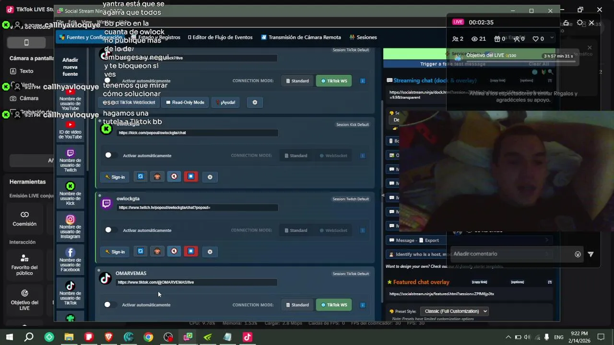Click the red stop icon in Twitch row

click(x=191, y=252)
